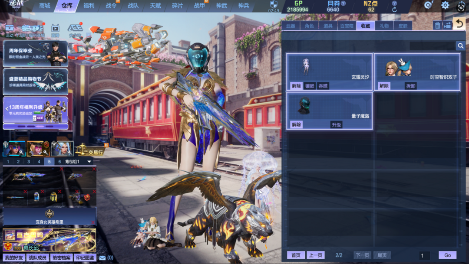Select the blue-haired character portrait

[x=62, y=149]
